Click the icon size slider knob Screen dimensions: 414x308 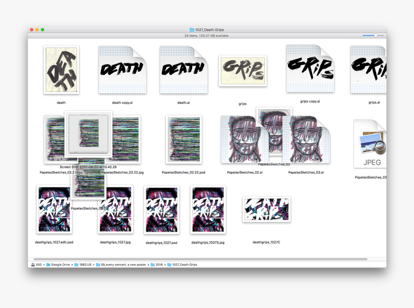tap(375, 35)
